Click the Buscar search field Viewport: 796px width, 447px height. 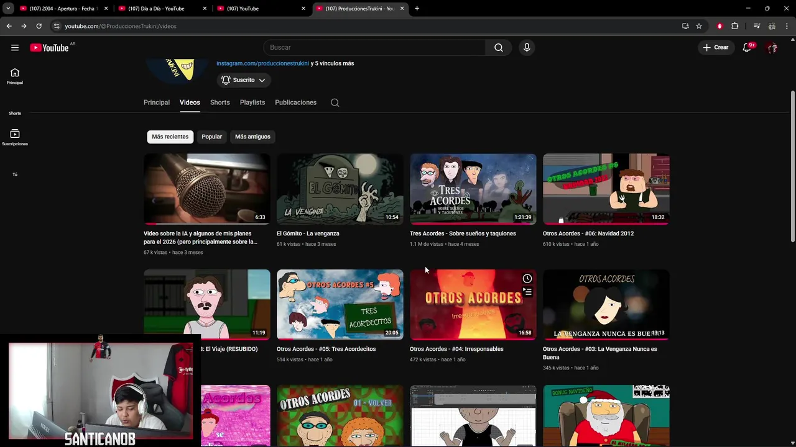point(374,48)
